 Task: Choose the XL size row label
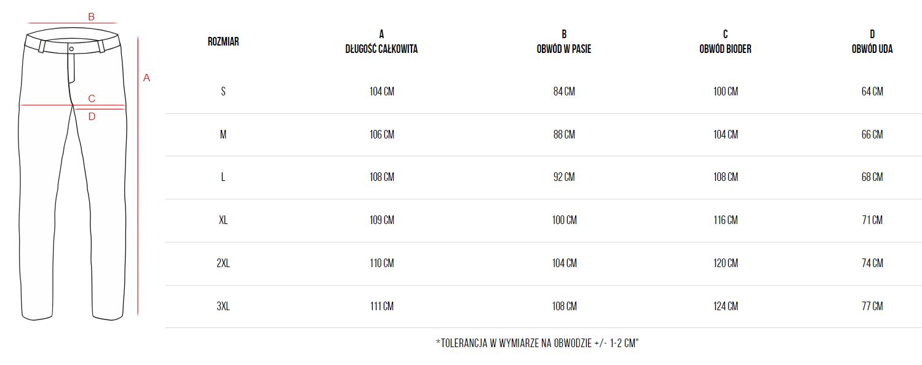[223, 220]
